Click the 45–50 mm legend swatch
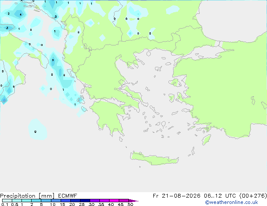This screenshot has height=206, width=267. (124, 201)
